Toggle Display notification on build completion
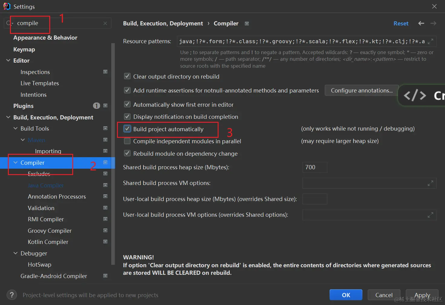Image resolution: width=445 pixels, height=305 pixels. coord(127,117)
